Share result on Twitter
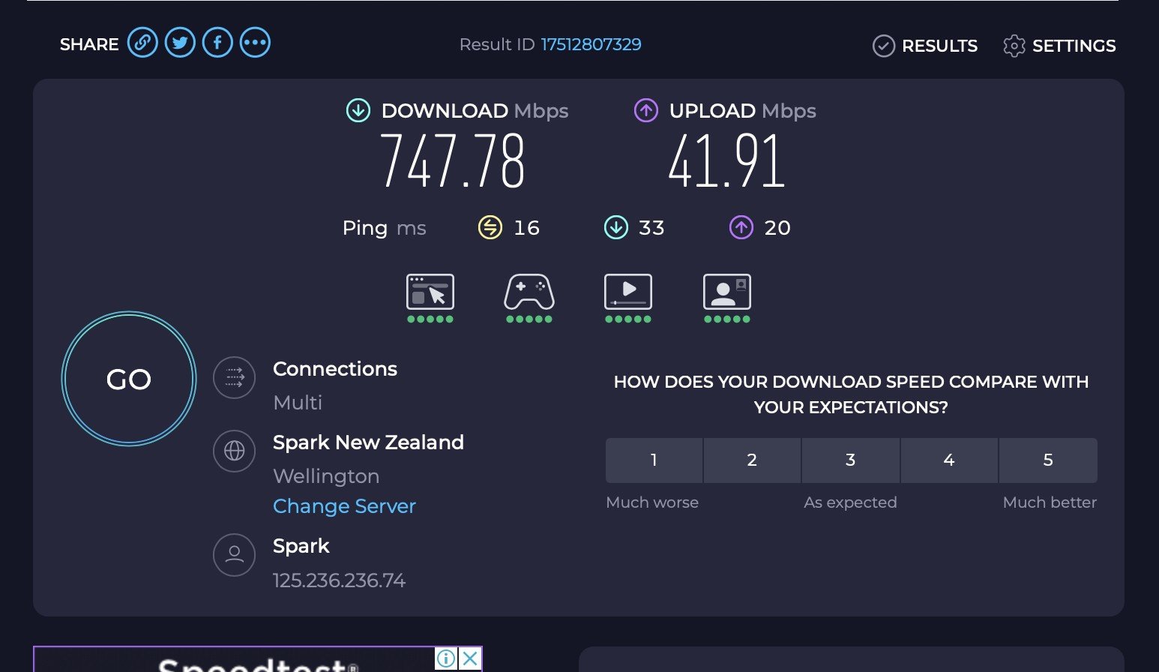Image resolution: width=1159 pixels, height=672 pixels. (x=180, y=43)
